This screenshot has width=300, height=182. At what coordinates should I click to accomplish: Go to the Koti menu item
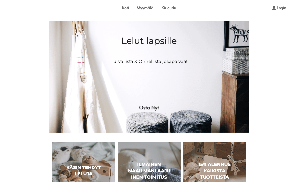pyautogui.click(x=125, y=8)
